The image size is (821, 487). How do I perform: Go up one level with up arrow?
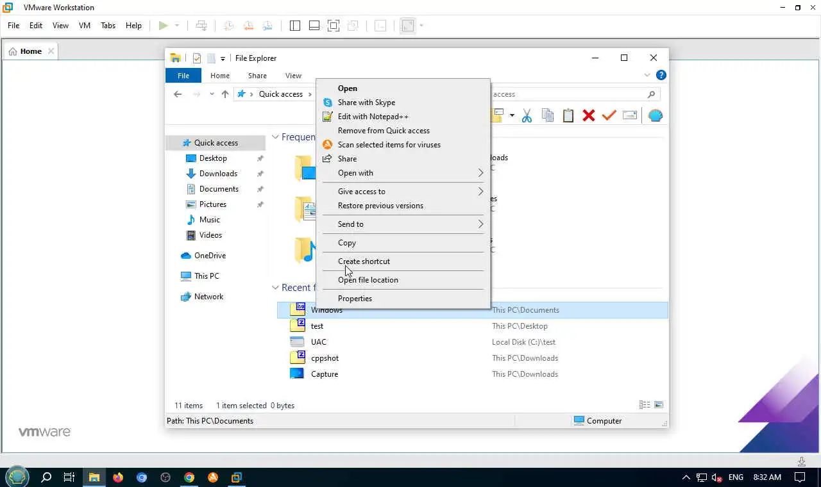224,94
